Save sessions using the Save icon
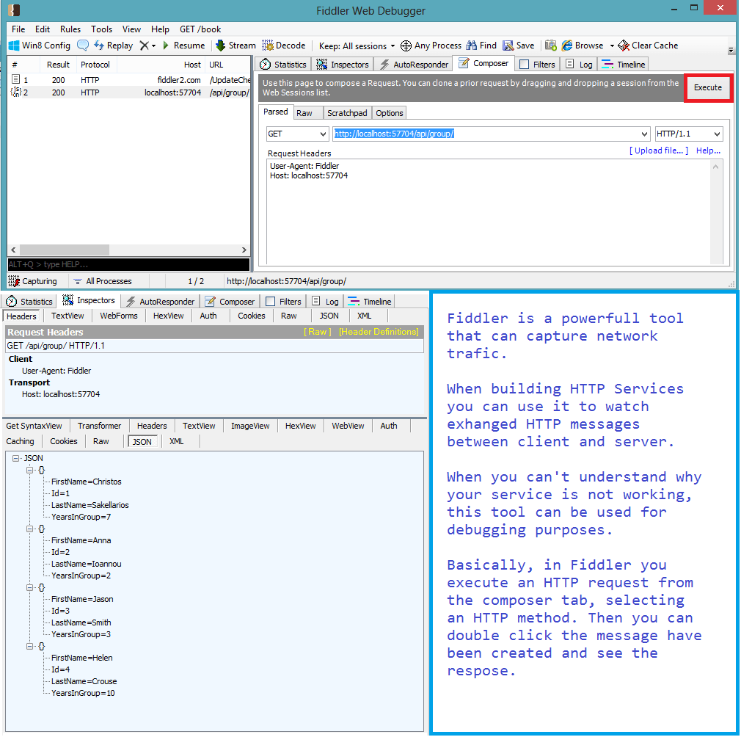741x737 pixels. pyautogui.click(x=508, y=46)
